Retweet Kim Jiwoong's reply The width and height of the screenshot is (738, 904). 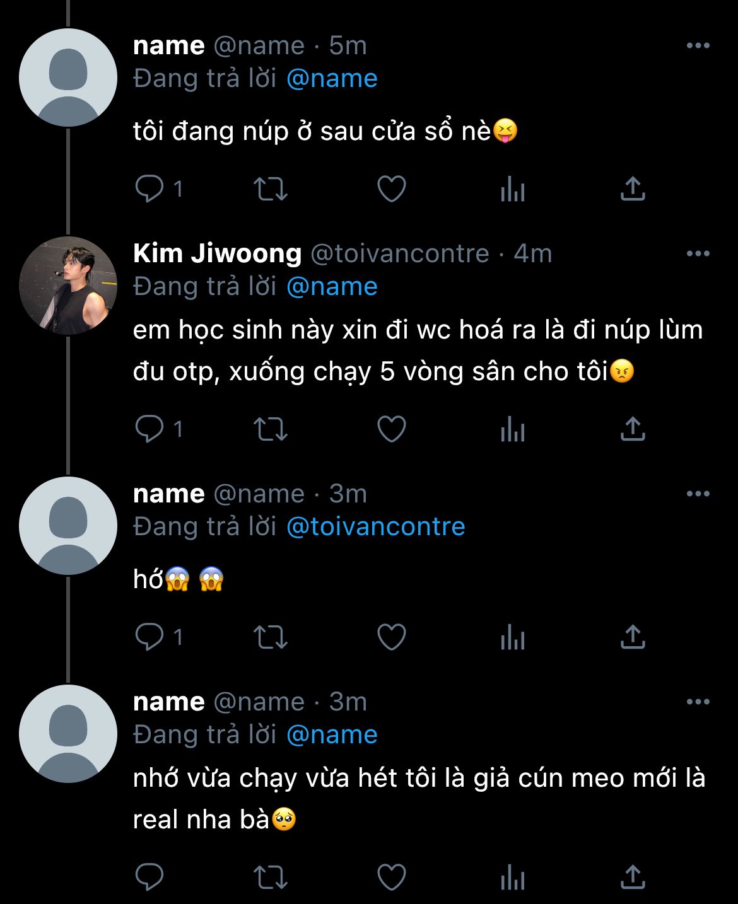(270, 429)
